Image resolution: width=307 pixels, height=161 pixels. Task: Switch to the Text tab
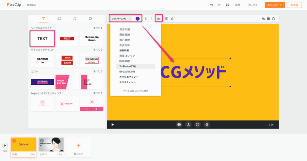pos(44,19)
